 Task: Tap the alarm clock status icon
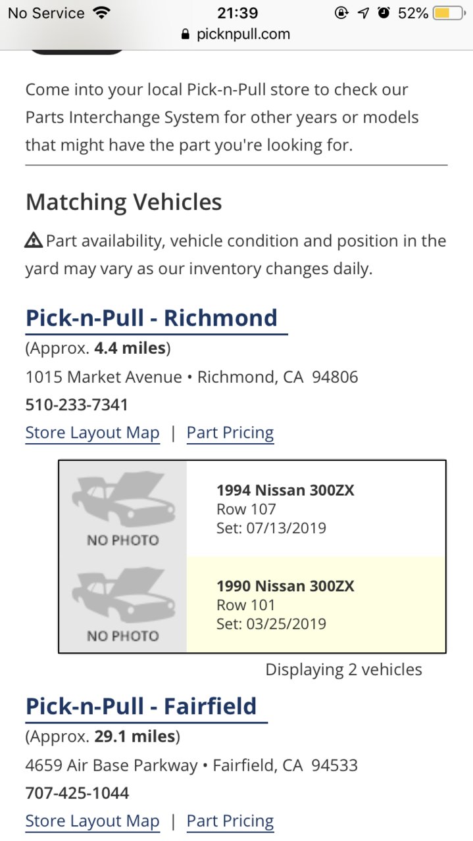pos(384,12)
